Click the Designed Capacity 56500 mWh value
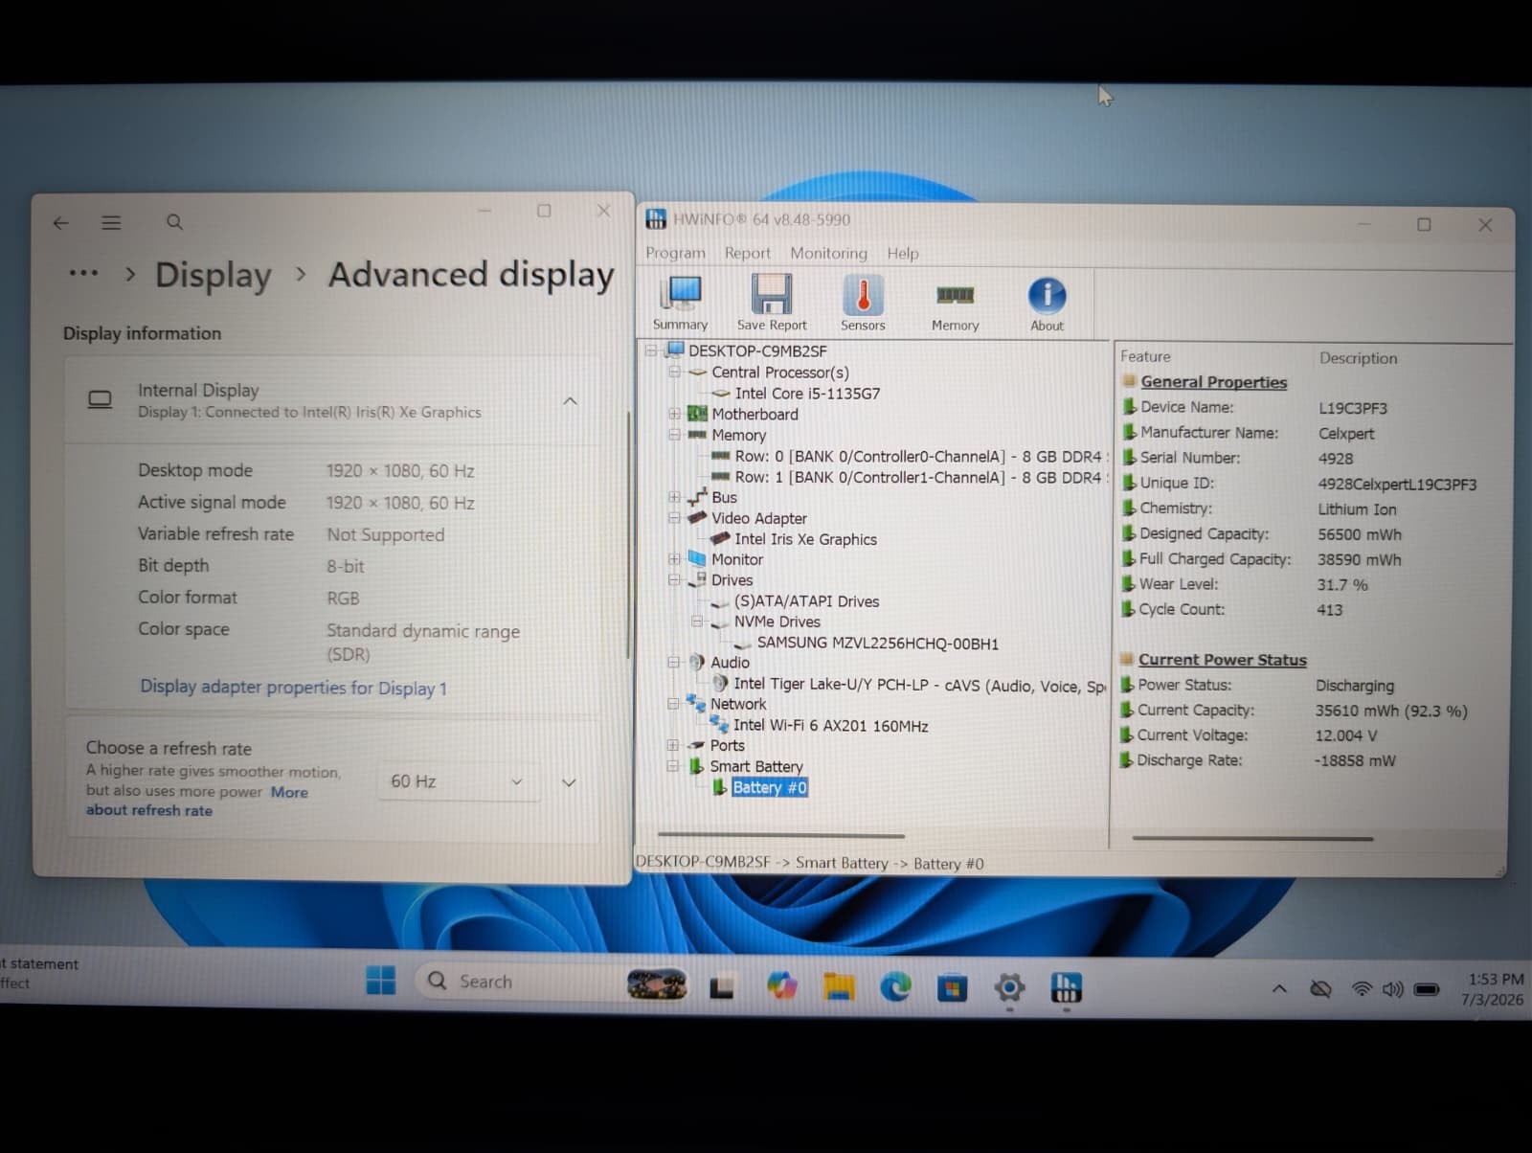The height and width of the screenshot is (1153, 1532). coord(1359,534)
